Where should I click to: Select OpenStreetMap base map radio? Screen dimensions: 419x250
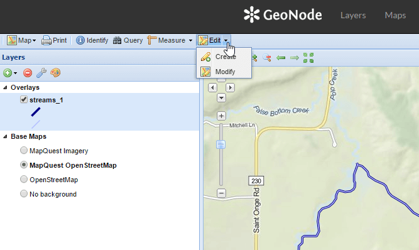[24, 179]
